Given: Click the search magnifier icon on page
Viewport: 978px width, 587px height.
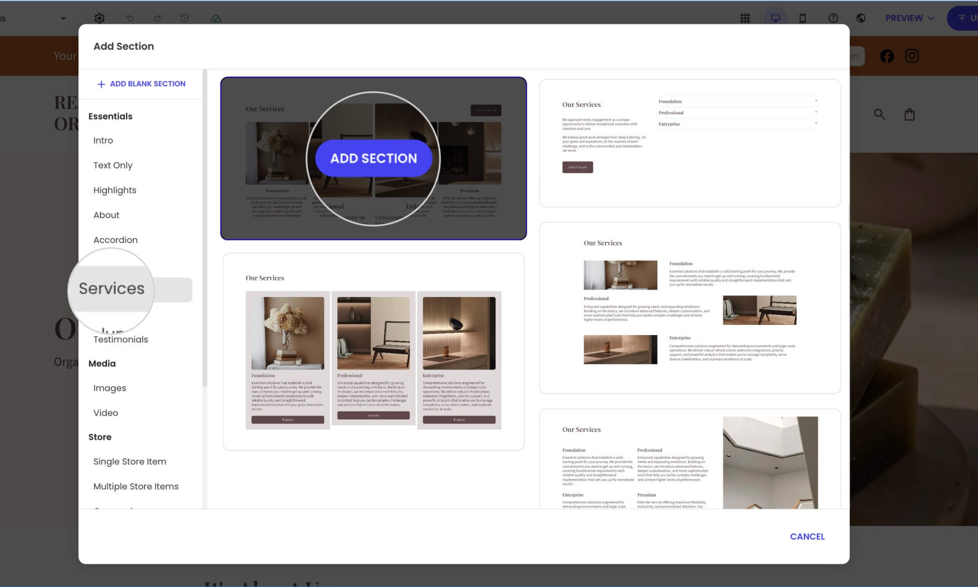Looking at the screenshot, I should coord(879,114).
